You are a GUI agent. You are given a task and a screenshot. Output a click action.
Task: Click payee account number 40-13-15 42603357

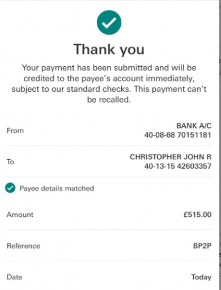(178, 166)
